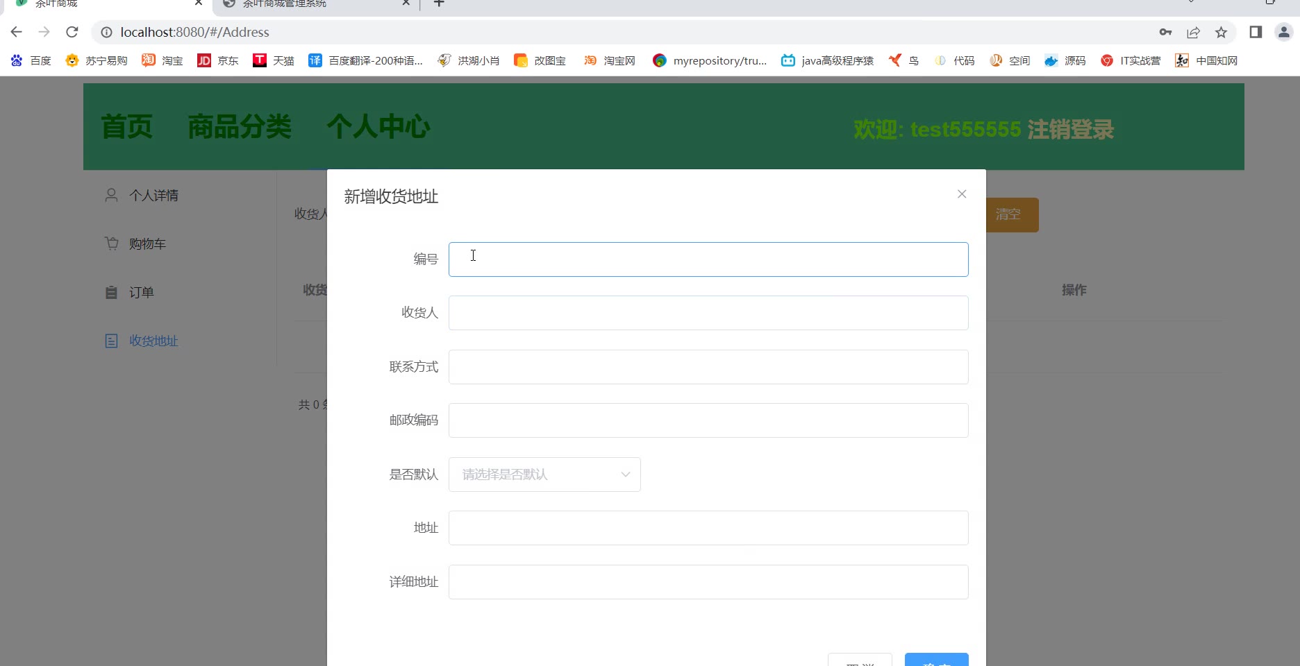Click into the 详细地址 input field
Viewport: 1300px width, 666px height.
708,582
